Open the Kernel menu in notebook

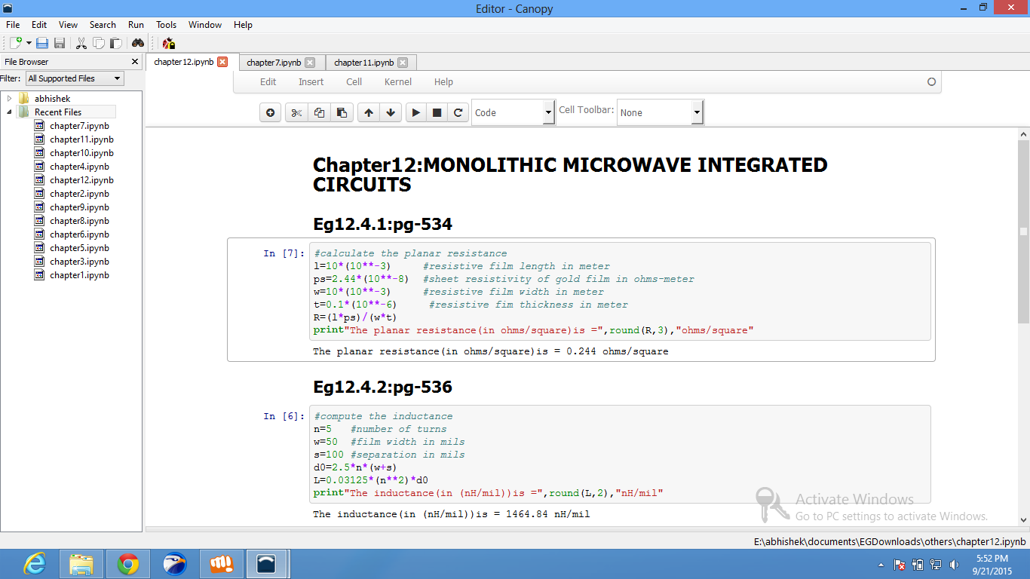(397, 82)
